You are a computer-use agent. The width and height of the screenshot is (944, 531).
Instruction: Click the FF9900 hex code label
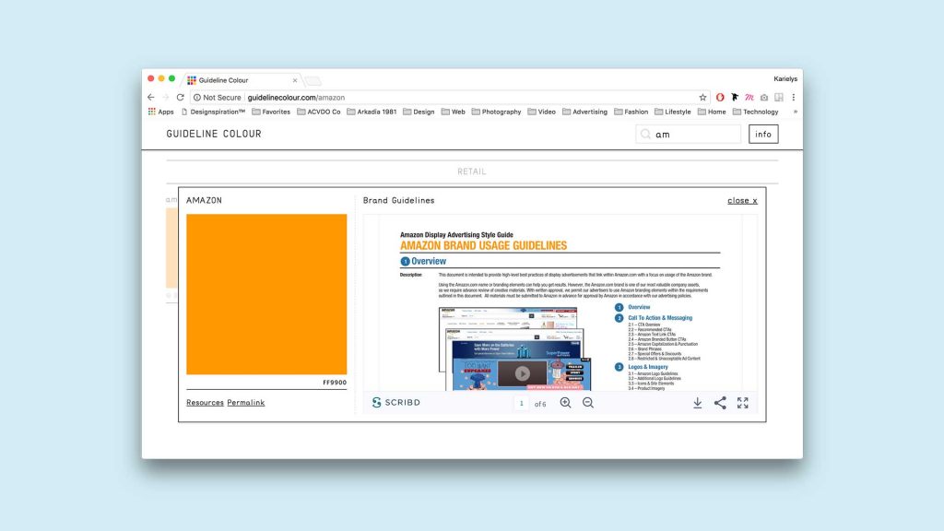[335, 383]
